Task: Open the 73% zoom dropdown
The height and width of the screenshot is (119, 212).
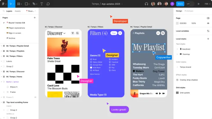Action: pyautogui.click(x=207, y=4)
